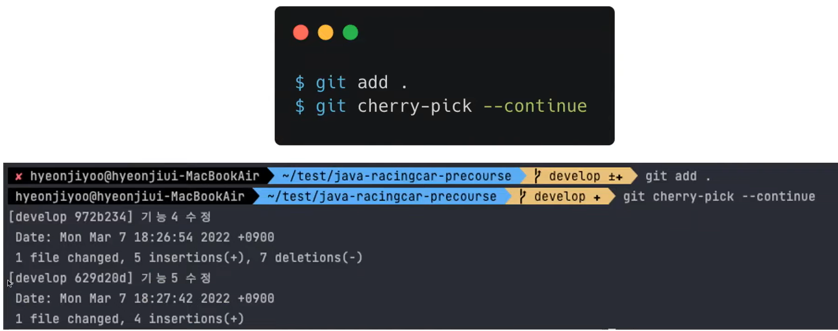Click the git branch icon before 'develop ±+'
Viewport: 838px width, 331px height.
tap(537, 176)
